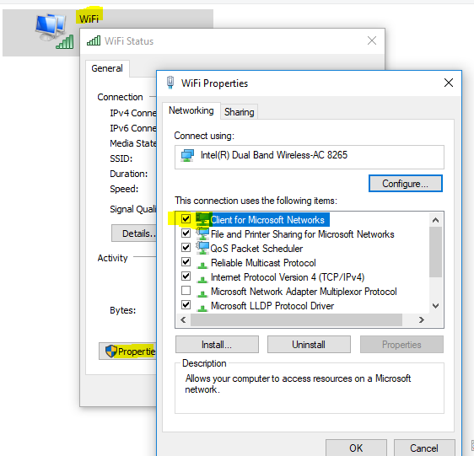
Task: Toggle the Microsoft LLDP Protocol Driver checkbox
Action: click(186, 304)
